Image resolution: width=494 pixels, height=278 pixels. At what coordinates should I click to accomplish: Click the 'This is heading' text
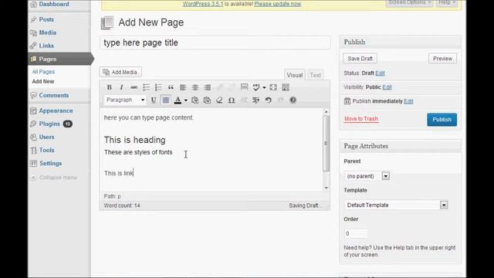click(134, 140)
